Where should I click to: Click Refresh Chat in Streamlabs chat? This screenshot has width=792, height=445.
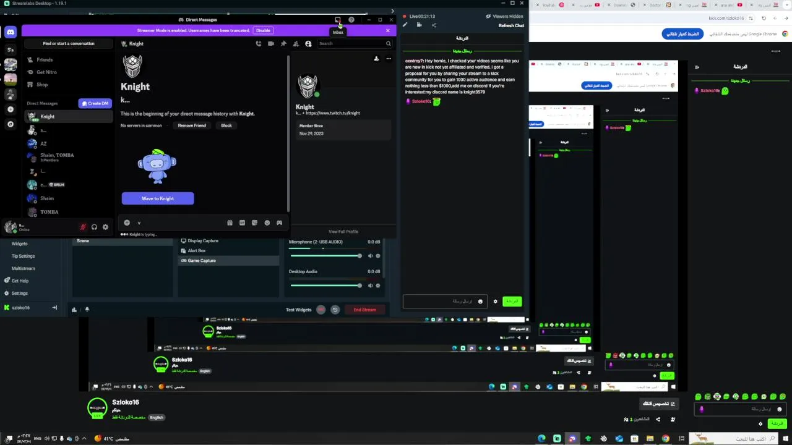pos(511,26)
